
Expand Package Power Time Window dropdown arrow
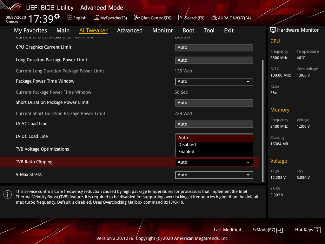pyautogui.click(x=248, y=82)
